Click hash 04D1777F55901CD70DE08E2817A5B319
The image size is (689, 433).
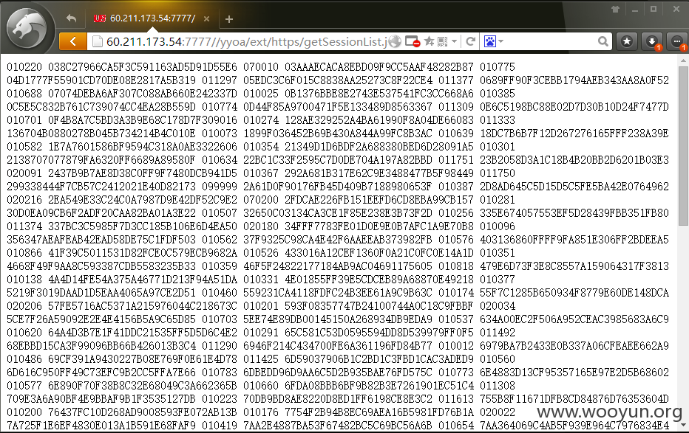click(x=101, y=80)
